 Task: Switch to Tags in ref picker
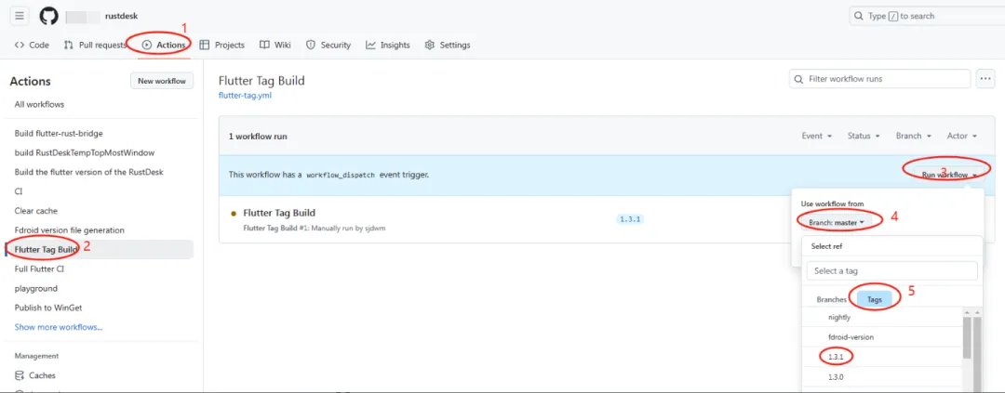(x=874, y=299)
